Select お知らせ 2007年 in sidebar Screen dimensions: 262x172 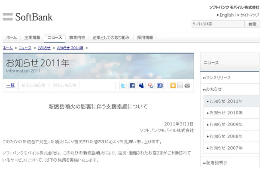(231, 148)
